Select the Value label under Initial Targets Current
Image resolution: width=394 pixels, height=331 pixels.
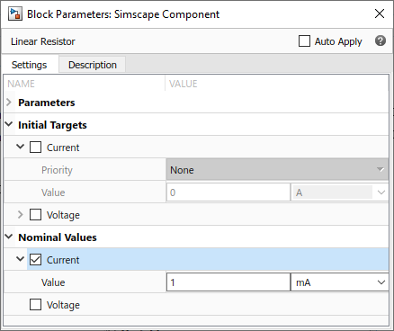click(x=53, y=192)
